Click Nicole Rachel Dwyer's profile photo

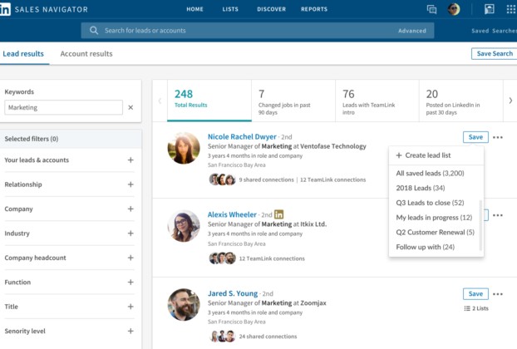pos(184,148)
